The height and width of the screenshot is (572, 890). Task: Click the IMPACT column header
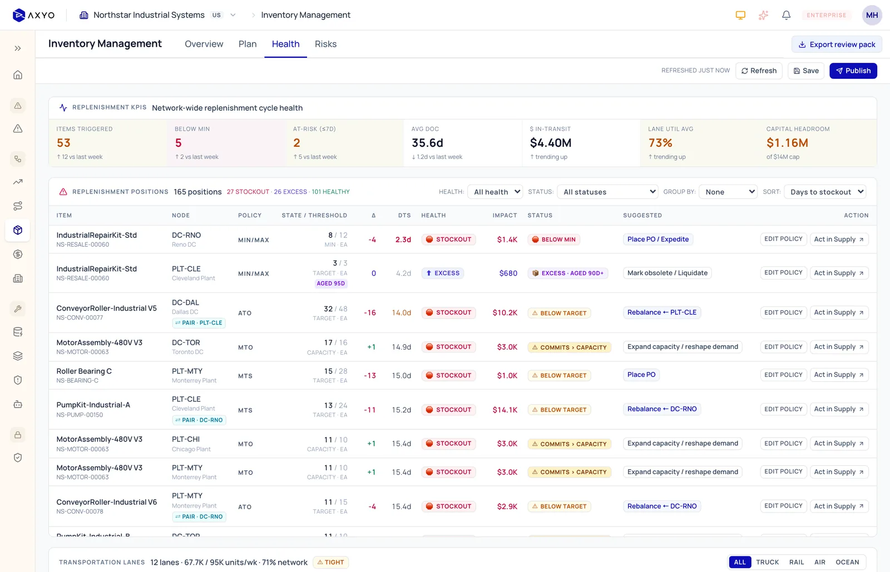505,216
